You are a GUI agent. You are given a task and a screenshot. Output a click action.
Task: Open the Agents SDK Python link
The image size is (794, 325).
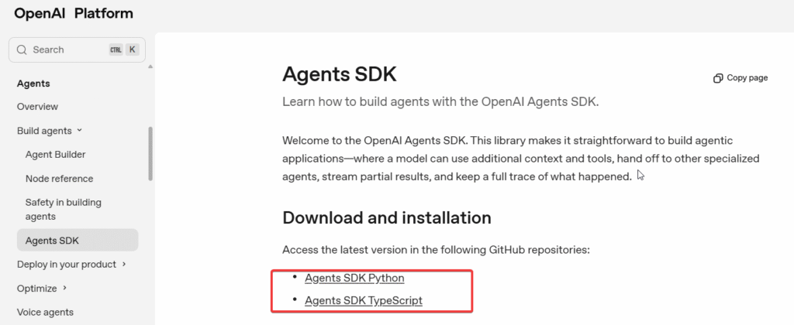coord(354,278)
